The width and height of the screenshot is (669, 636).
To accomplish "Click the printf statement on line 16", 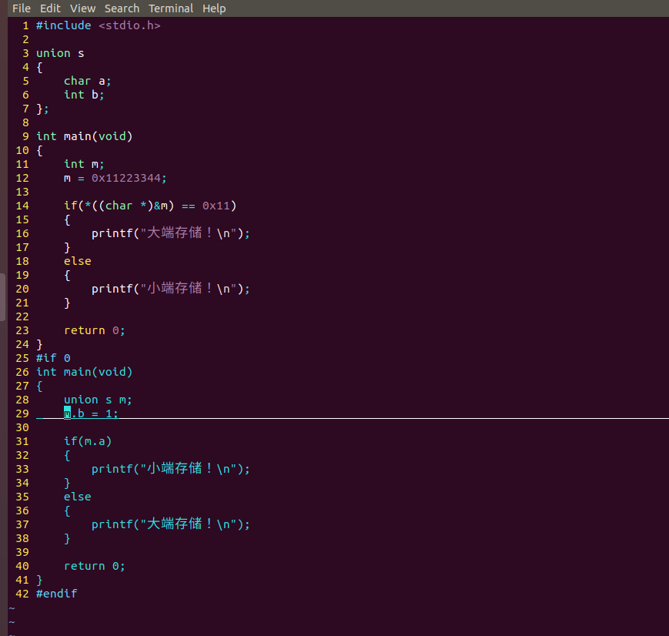I will 171,233.
